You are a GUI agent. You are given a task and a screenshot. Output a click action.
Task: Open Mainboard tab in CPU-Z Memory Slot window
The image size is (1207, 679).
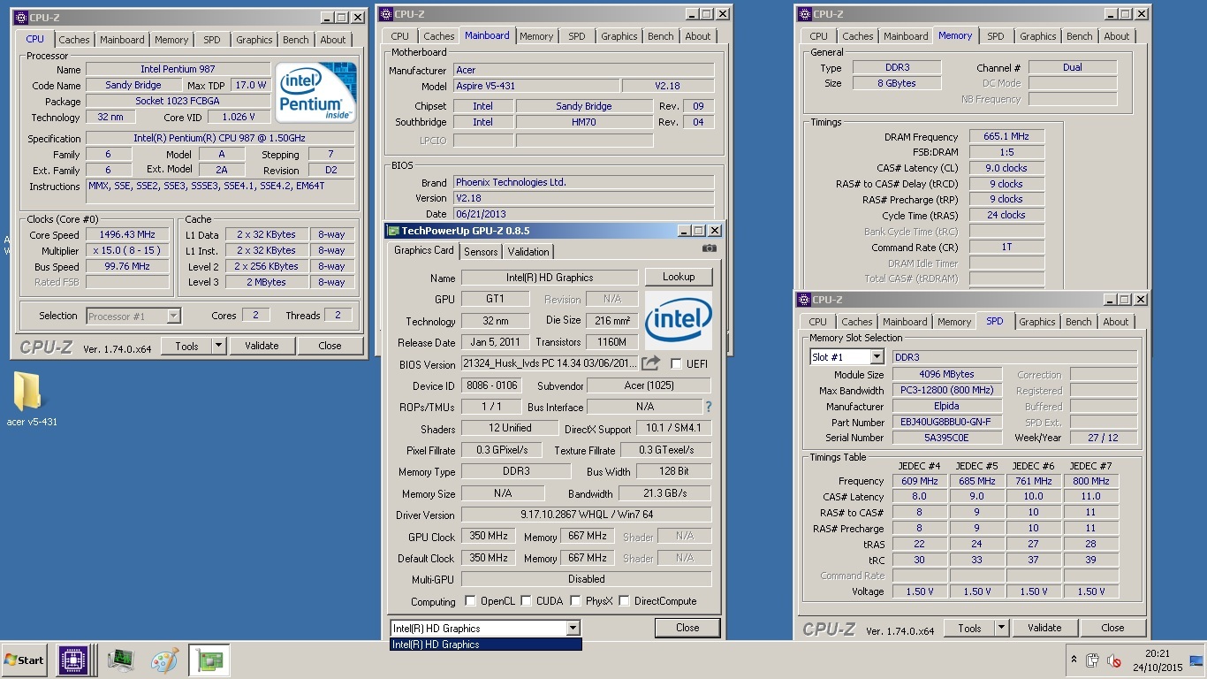click(905, 322)
